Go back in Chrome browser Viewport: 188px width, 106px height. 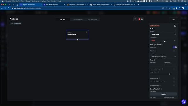2,8
